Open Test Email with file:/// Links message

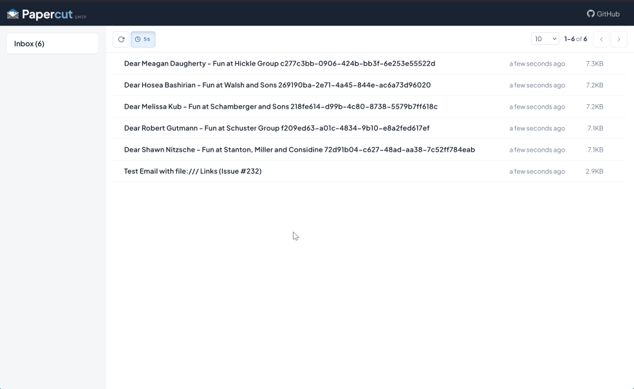click(x=370, y=171)
